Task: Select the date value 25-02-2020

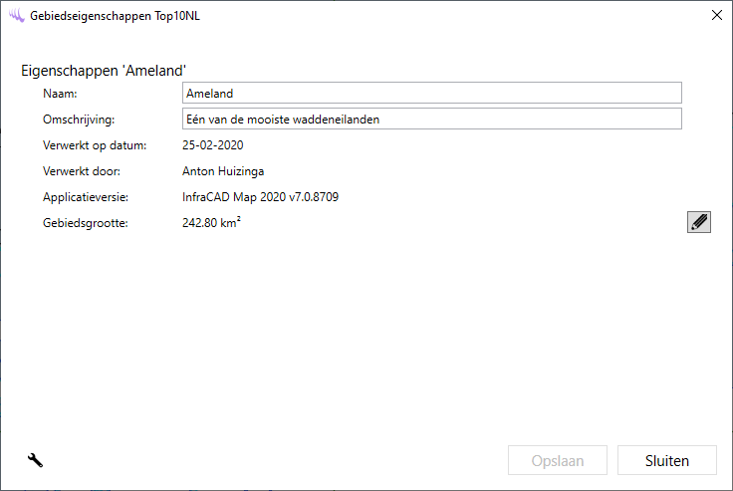Action: pyautogui.click(x=212, y=145)
